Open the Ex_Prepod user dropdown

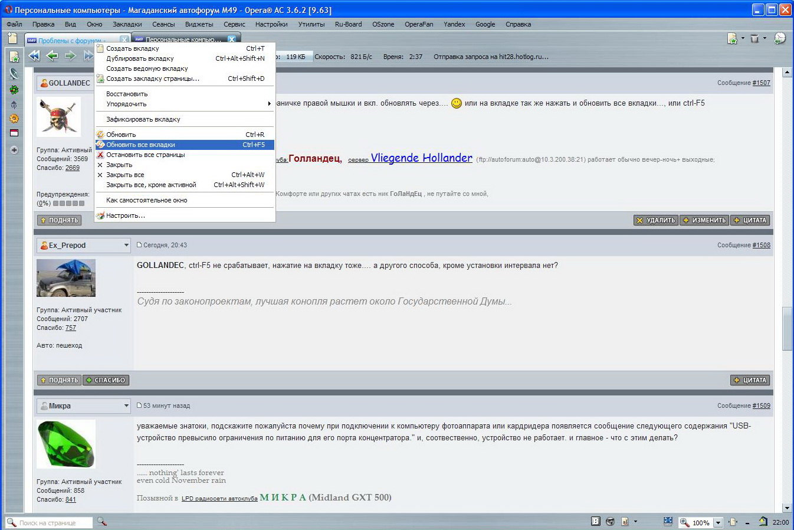126,246
